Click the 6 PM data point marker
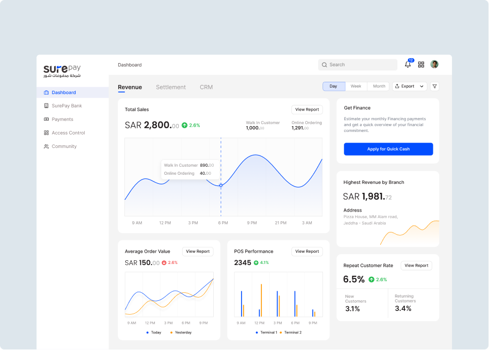489x350 pixels. 221,185
